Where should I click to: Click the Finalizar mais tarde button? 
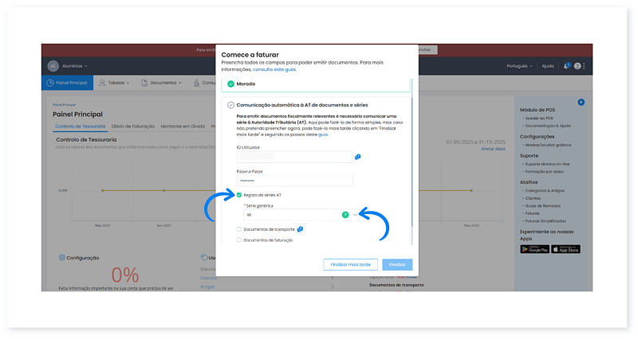click(x=349, y=264)
